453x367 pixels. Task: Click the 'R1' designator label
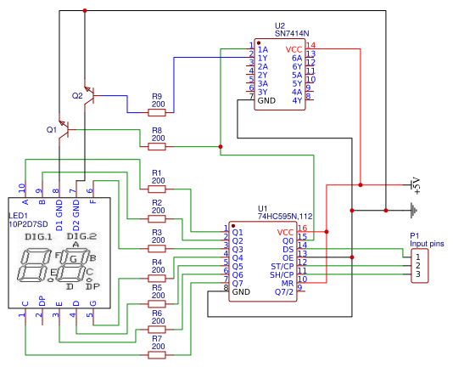click(x=156, y=173)
